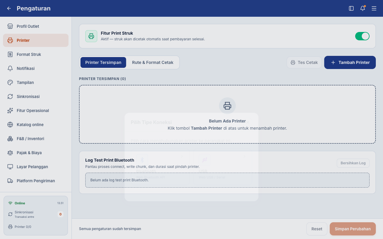Open Pajak & Biaya settings
This screenshot has height=239, width=383.
[x=36, y=153]
